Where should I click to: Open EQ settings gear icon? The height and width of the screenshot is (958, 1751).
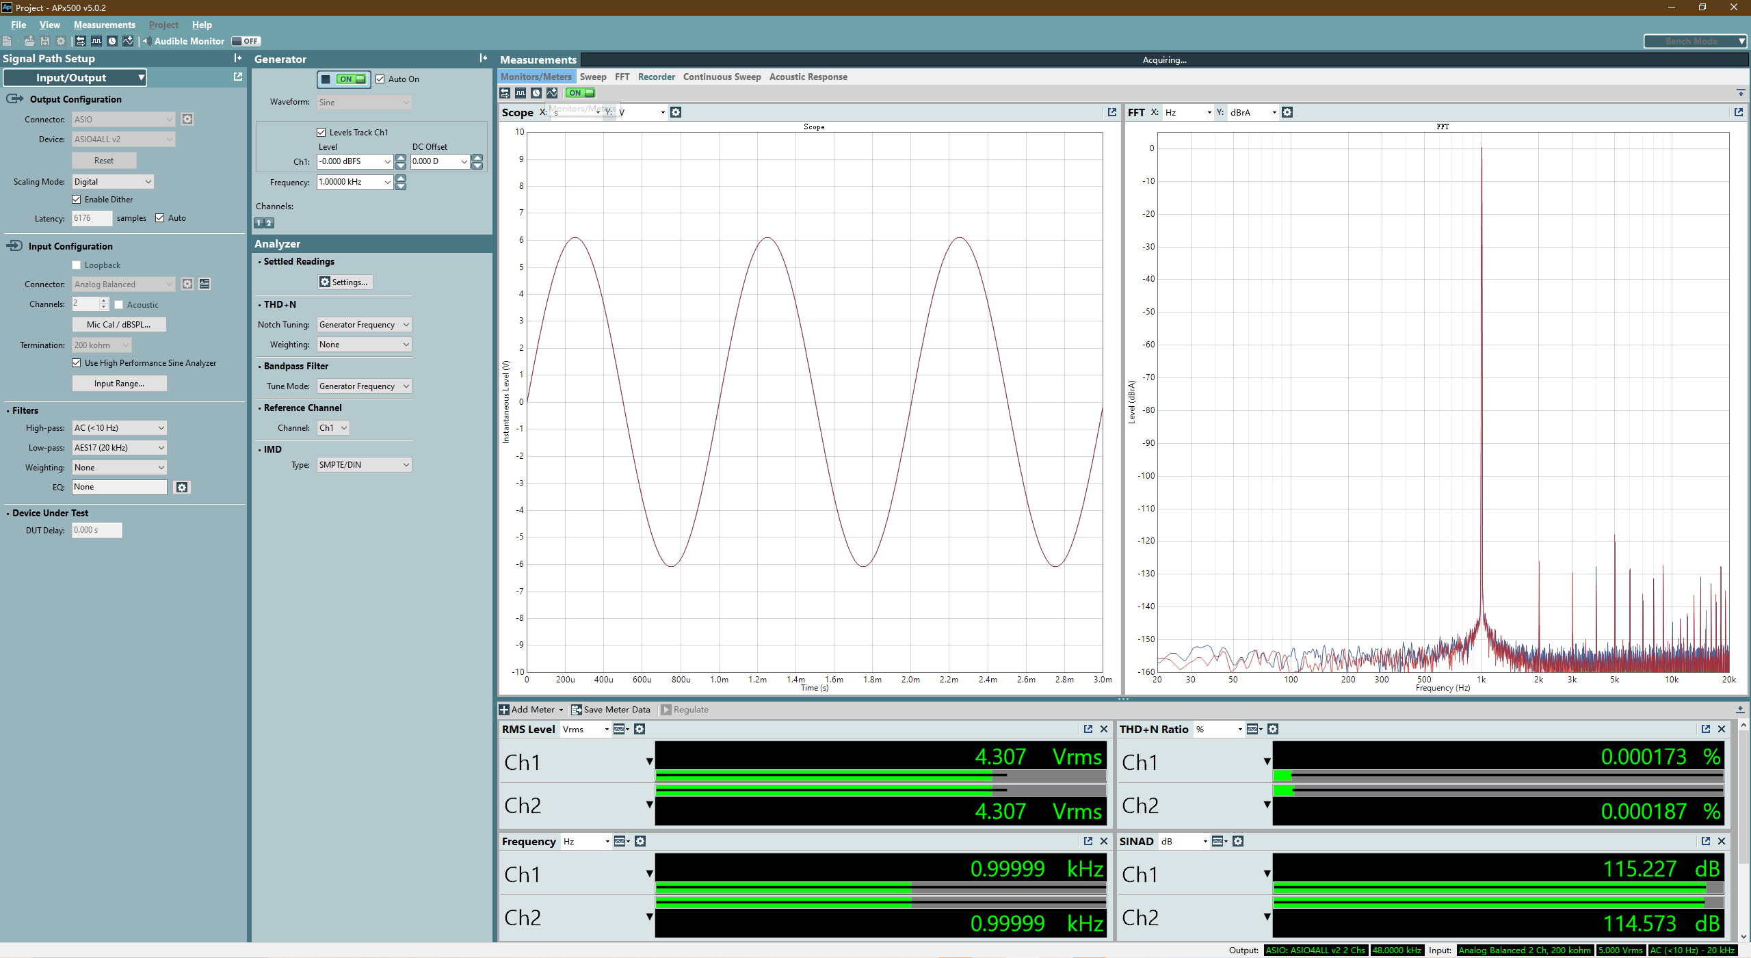[181, 487]
